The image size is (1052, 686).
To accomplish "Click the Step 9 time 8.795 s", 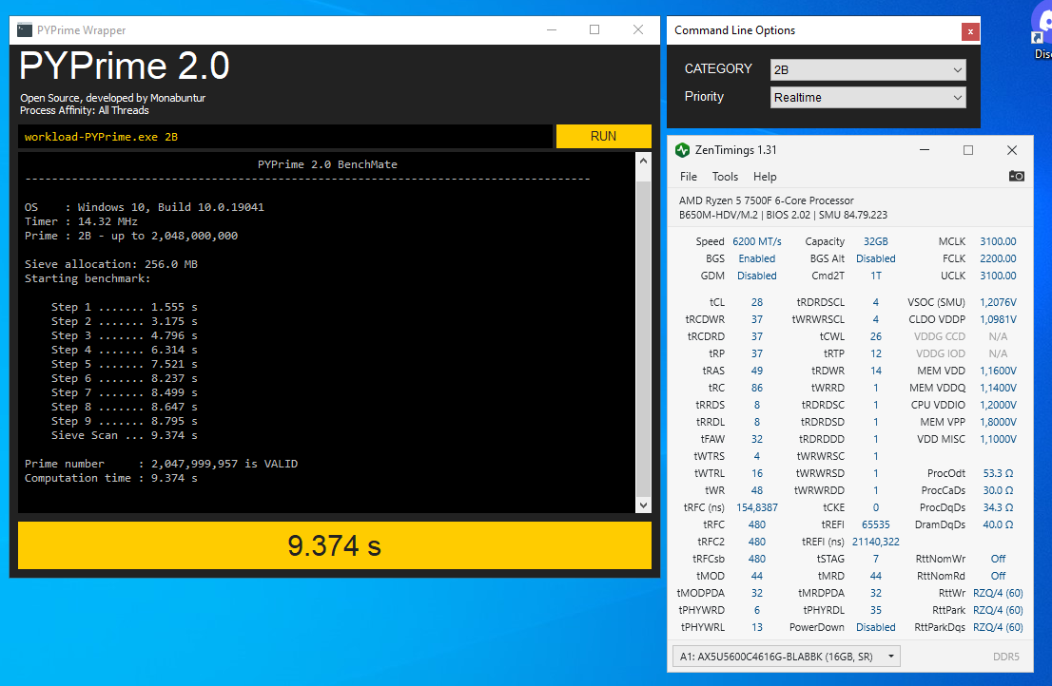I will pos(174,421).
